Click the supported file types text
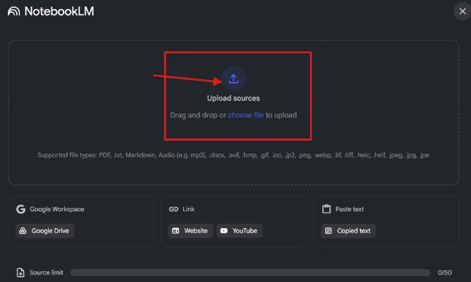The width and height of the screenshot is (471, 282). pyautogui.click(x=233, y=155)
